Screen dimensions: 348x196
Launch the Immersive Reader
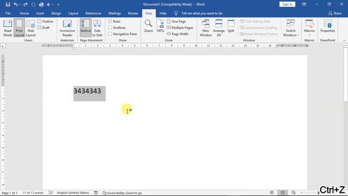[67, 28]
